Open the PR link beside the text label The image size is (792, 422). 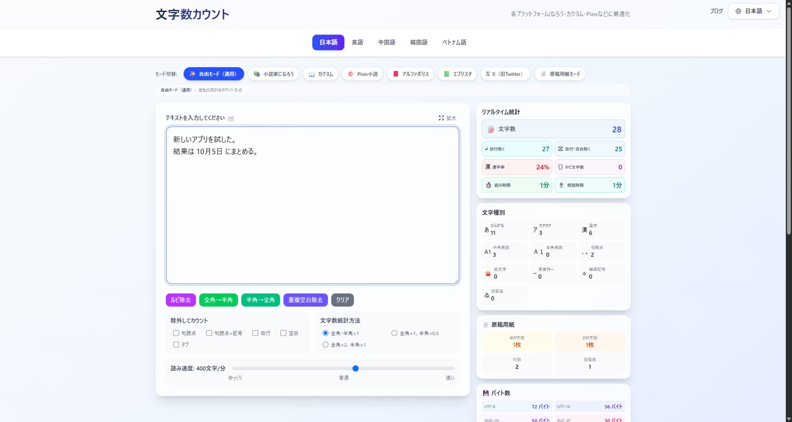click(x=231, y=119)
